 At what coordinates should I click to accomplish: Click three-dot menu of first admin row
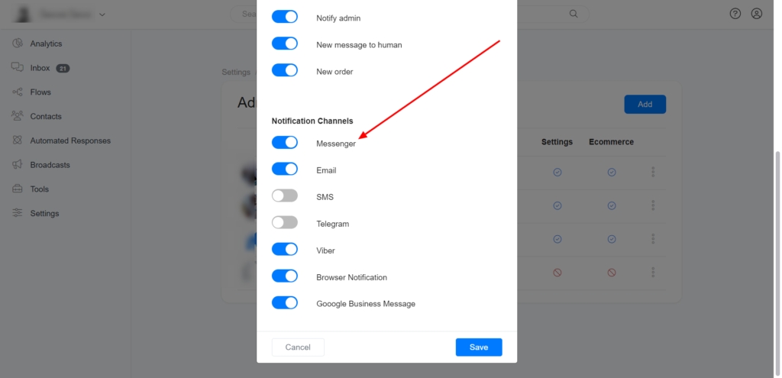(x=653, y=172)
